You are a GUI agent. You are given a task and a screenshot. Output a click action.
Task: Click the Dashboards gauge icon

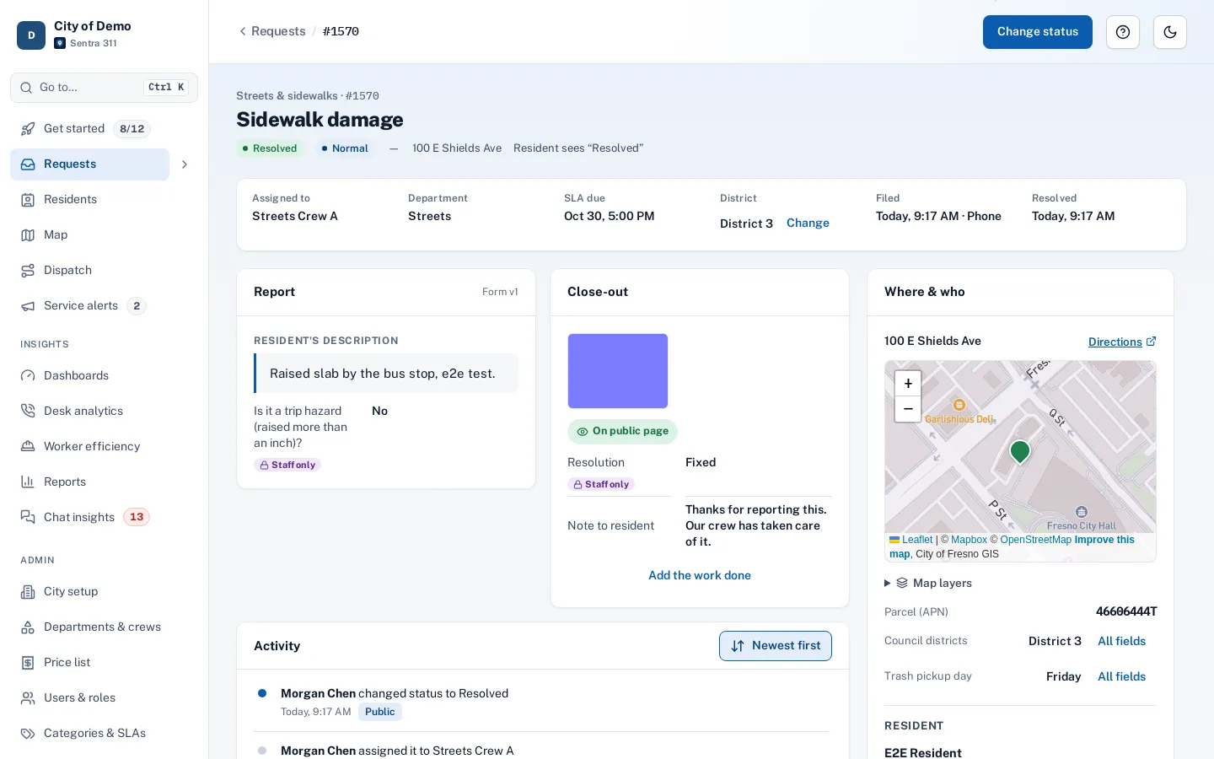(28, 376)
